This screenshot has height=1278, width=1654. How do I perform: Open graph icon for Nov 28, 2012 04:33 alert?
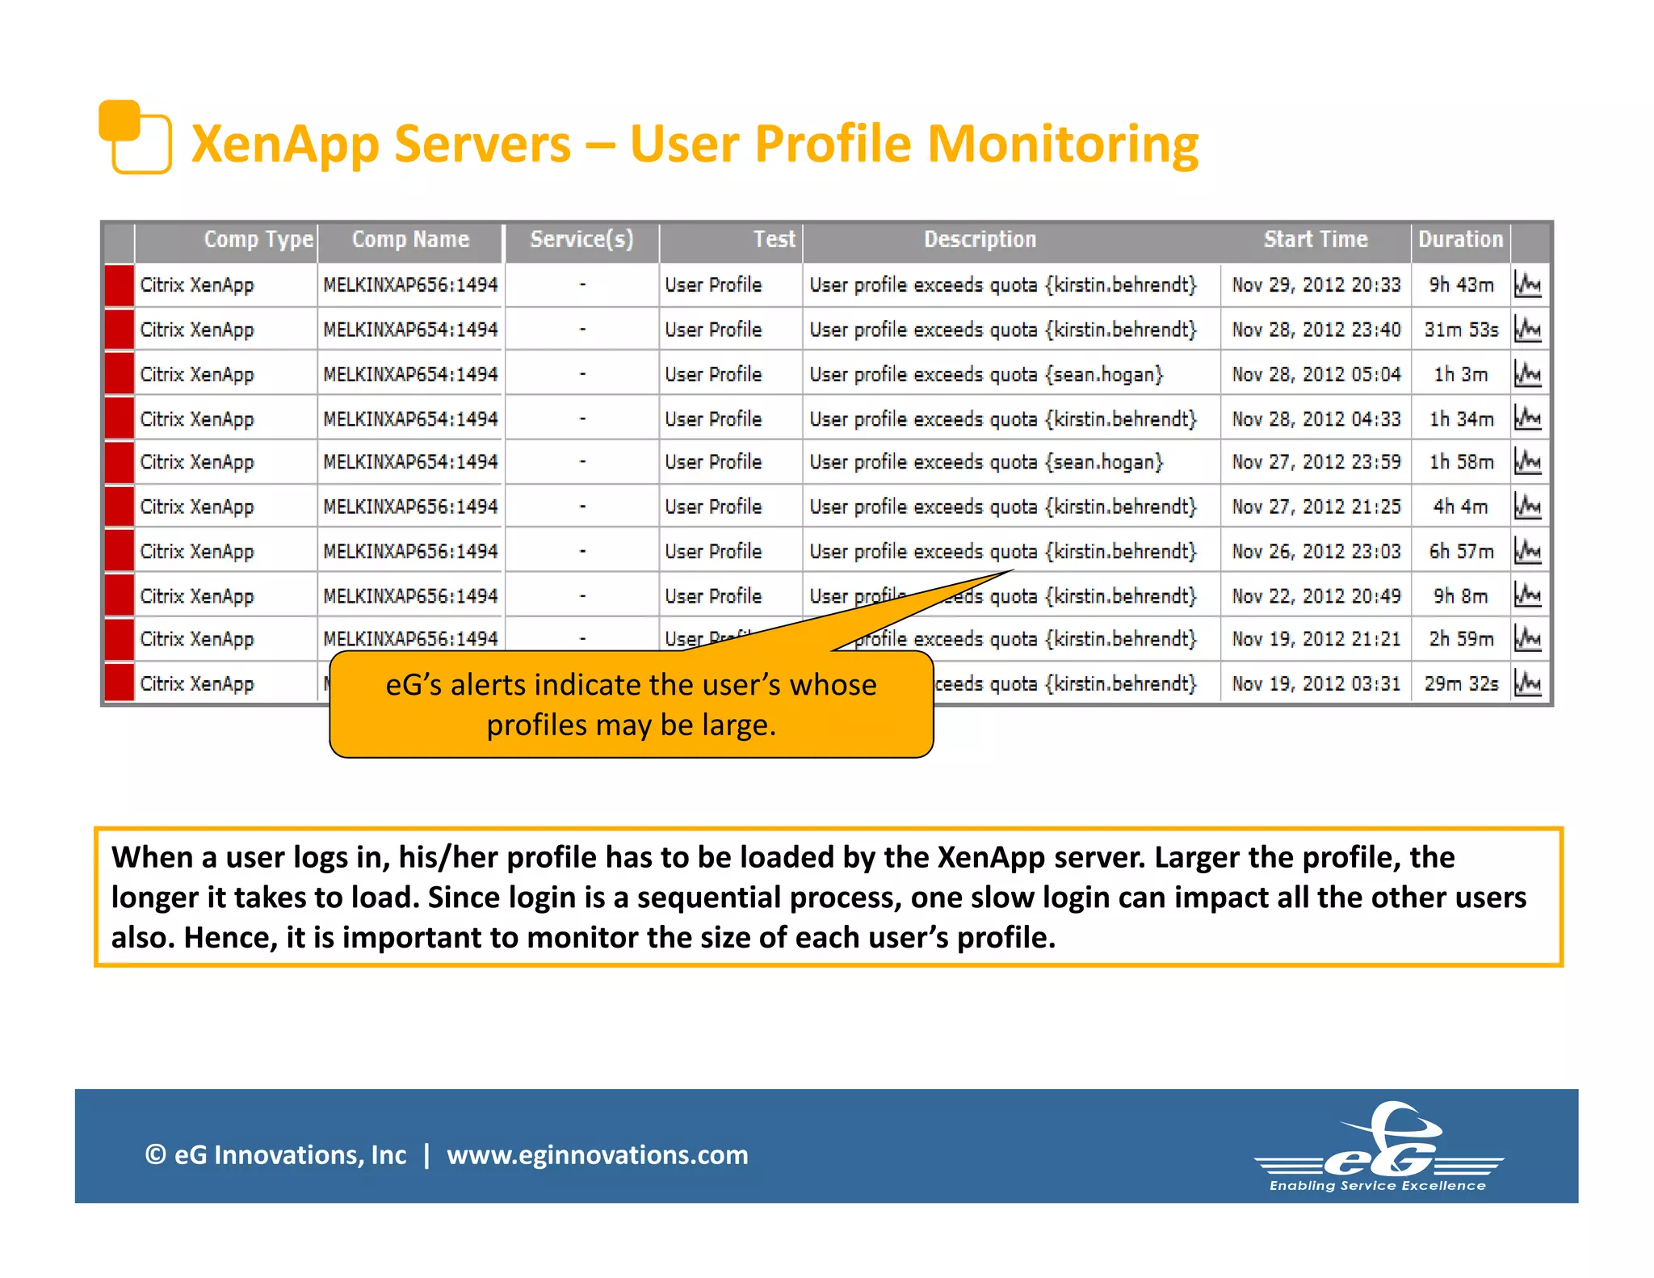point(1528,418)
